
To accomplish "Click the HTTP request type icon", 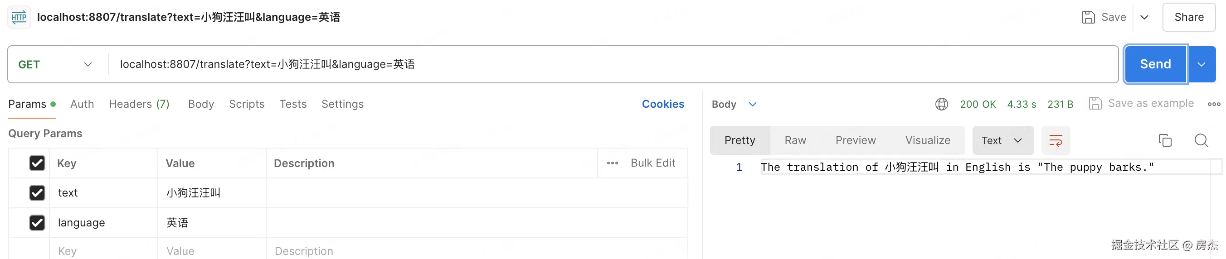I will pyautogui.click(x=19, y=18).
